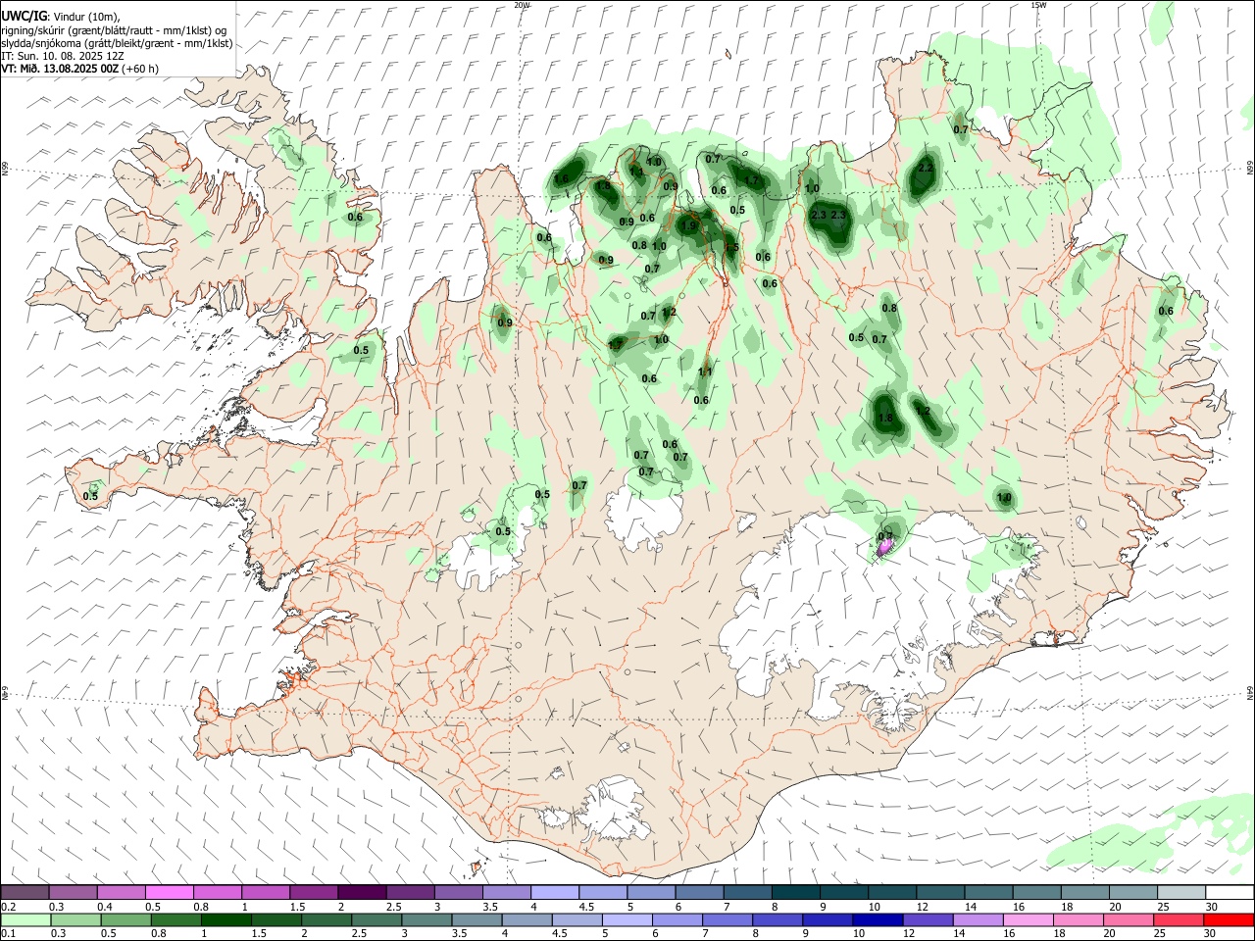This screenshot has height=941, width=1255.
Task: Click the white Mýrdalsjökull glacier in the south
Action: [x=615, y=809]
